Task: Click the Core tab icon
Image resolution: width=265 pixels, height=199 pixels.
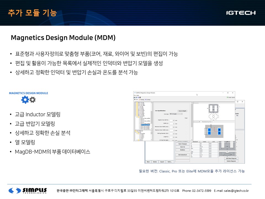Action: pyautogui.click(x=135, y=99)
